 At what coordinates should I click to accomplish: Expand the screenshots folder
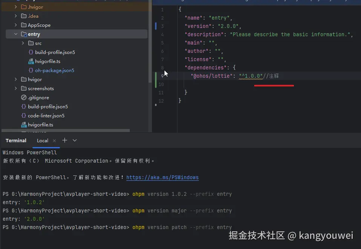(x=16, y=88)
